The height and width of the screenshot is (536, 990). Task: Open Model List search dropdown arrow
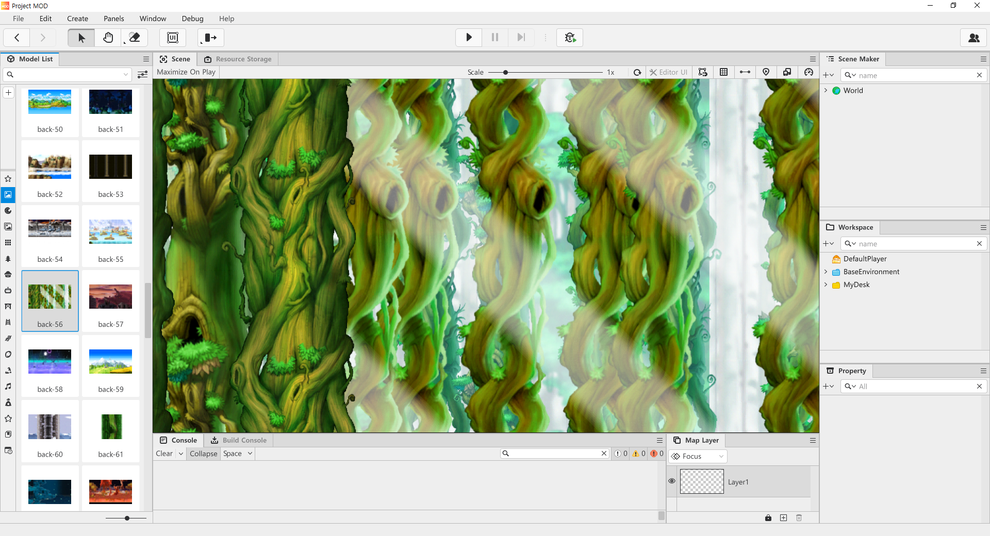(x=125, y=75)
